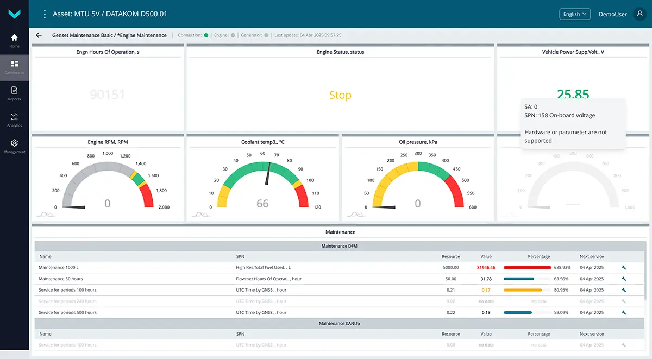
Task: Click wrench icon for Maintenance 50 hours
Action: tap(624, 279)
